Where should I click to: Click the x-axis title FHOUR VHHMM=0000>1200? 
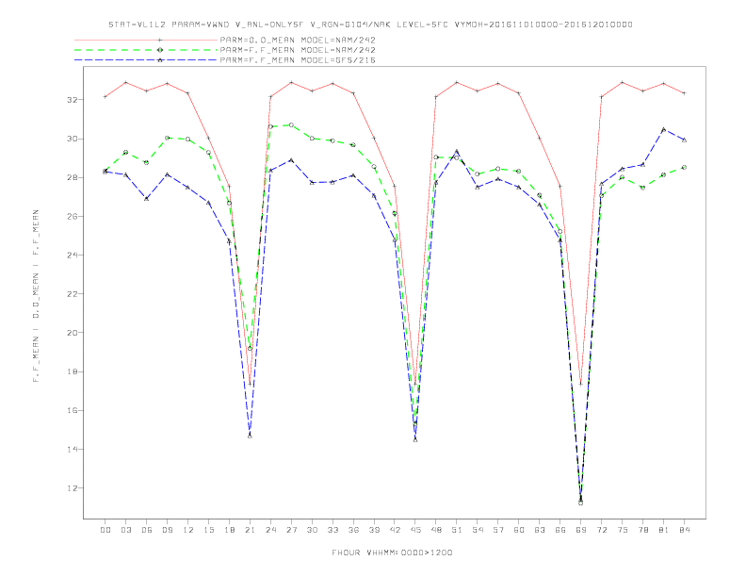tap(392, 552)
